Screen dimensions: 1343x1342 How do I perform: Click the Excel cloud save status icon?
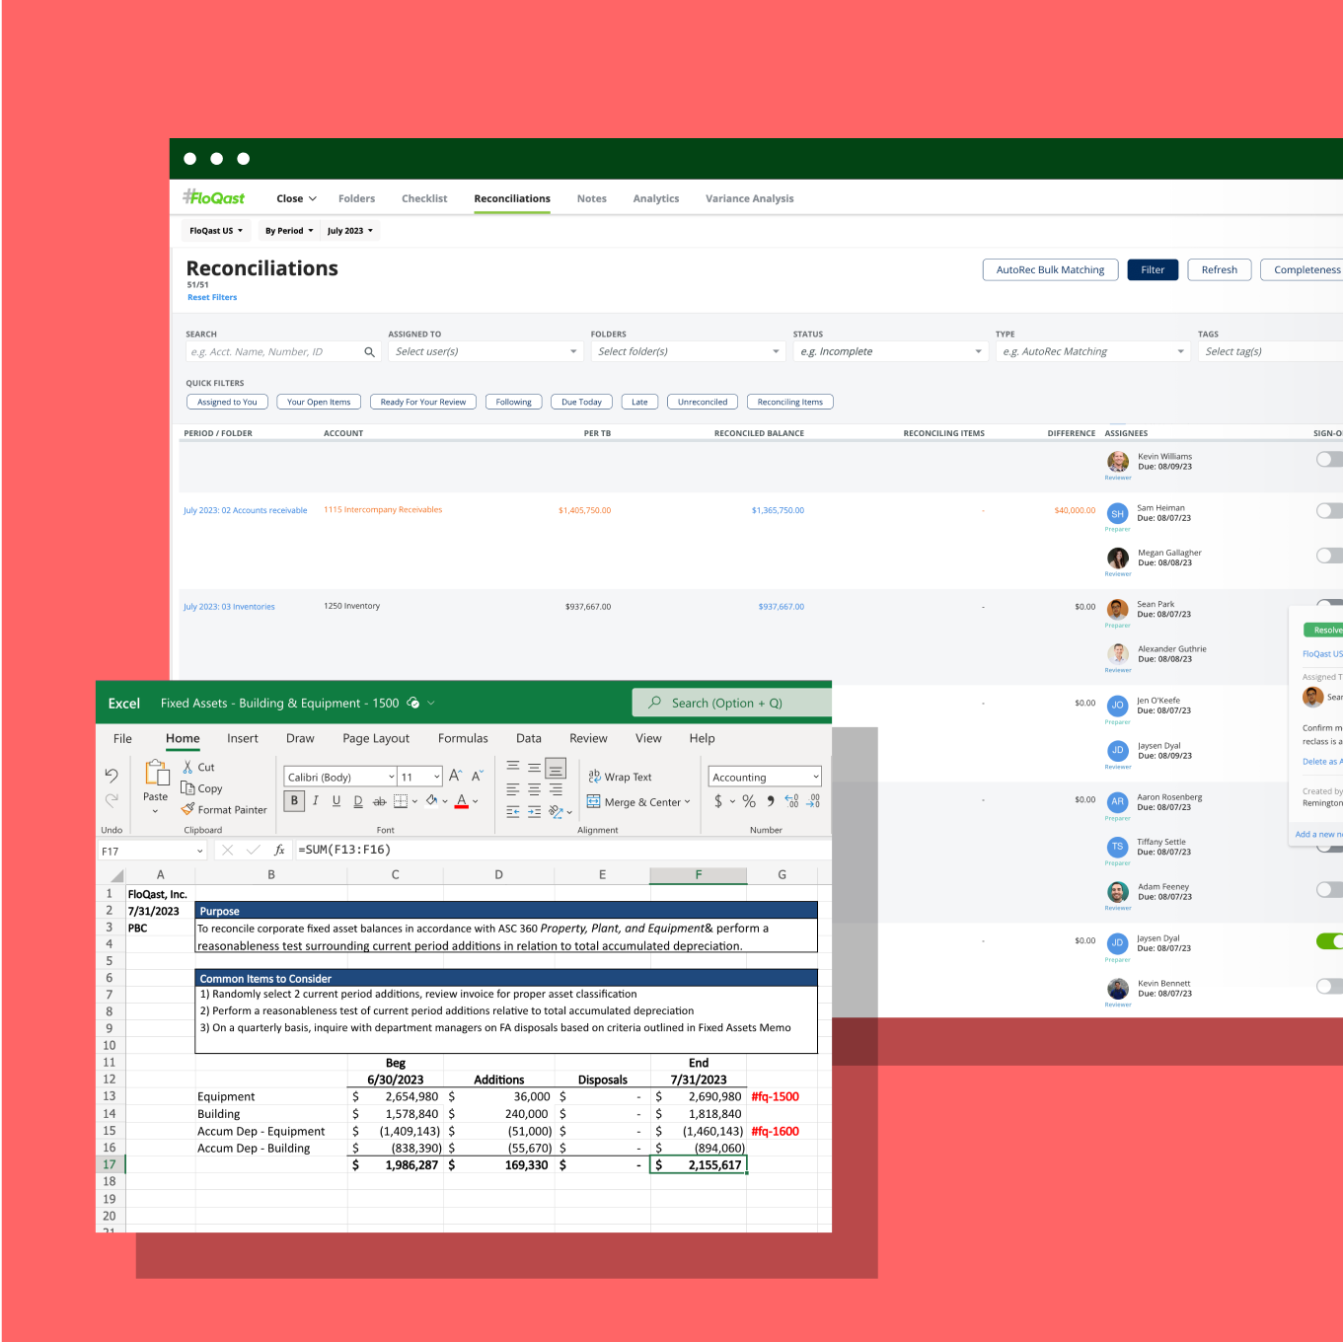pos(413,704)
